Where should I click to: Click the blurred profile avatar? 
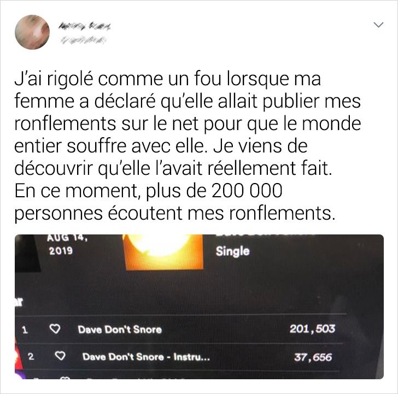[32, 32]
